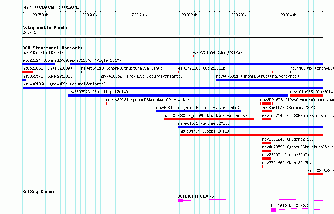Screen dimensions: 334x214
Task: Select the esv2721664 (Wong2012b) variant
Action: (217, 52)
